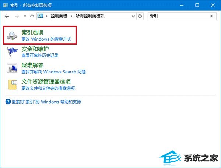The image size is (221, 168).
Task: Click the 文件资源管理器选项 folder icon
Action: click(13, 84)
